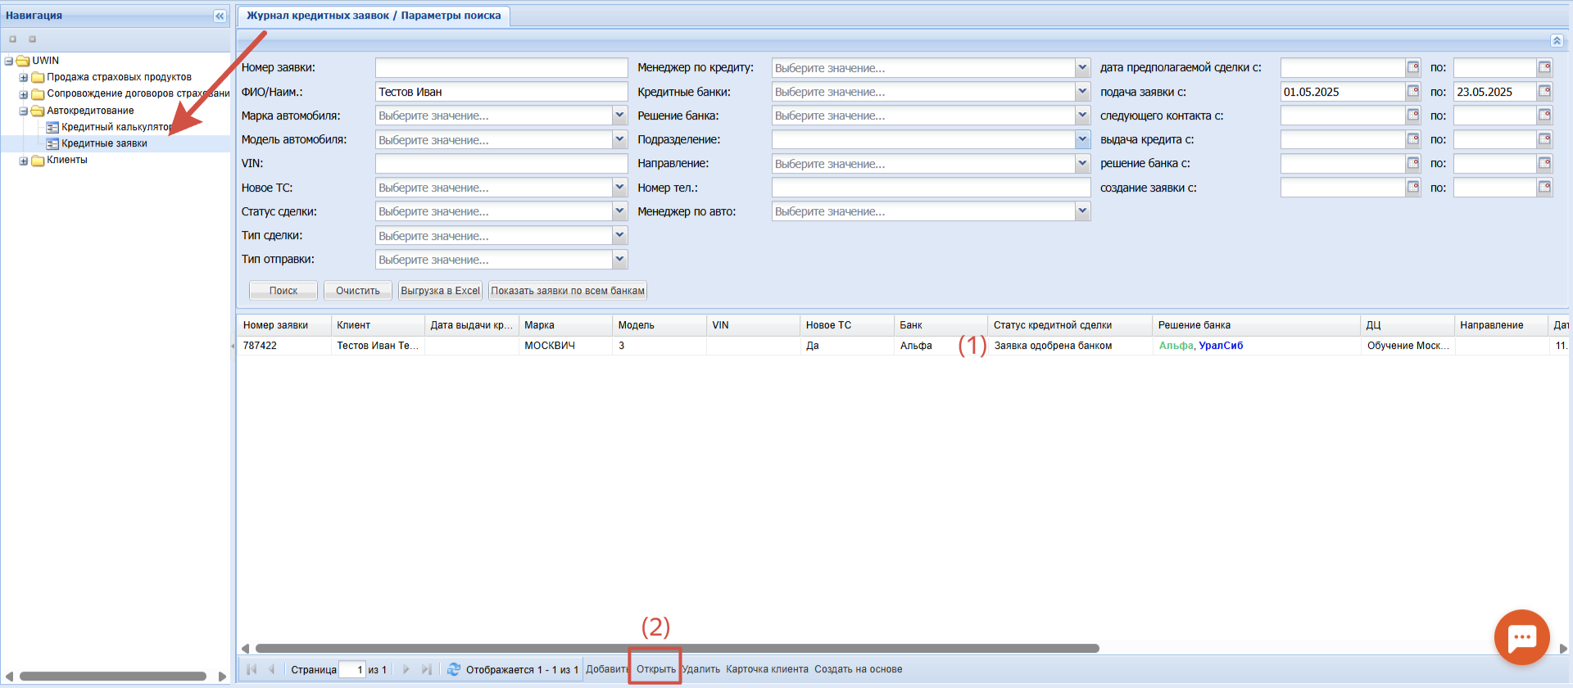Collapse the Навигация panel with the double-arrow icon

tap(219, 16)
